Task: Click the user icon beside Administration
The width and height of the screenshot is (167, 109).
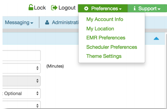Action: (47, 23)
